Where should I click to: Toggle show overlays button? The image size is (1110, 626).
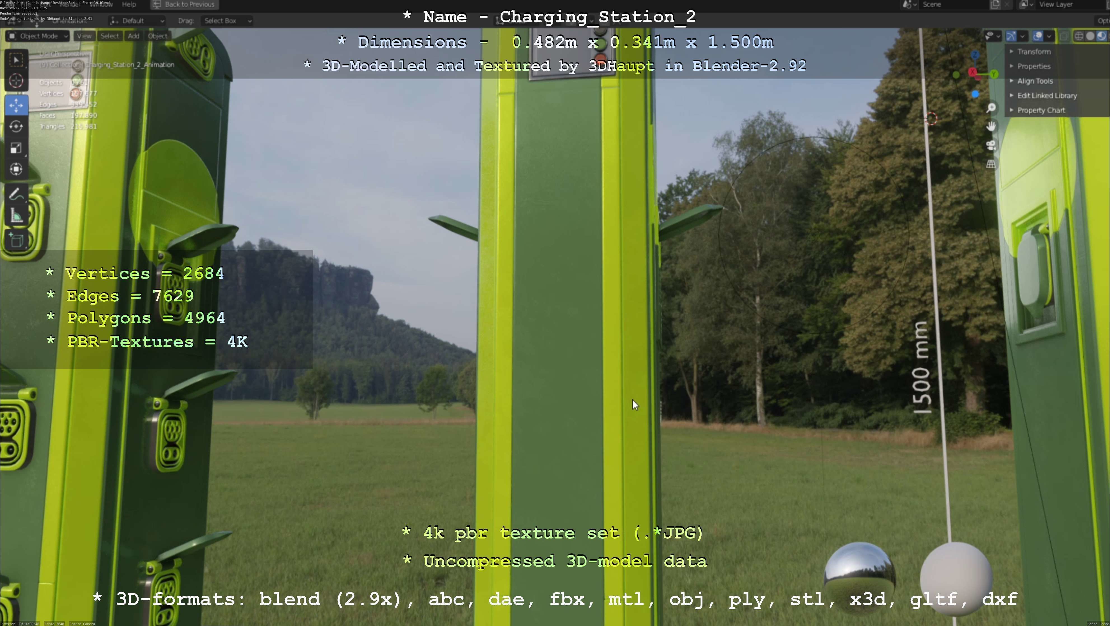1037,36
